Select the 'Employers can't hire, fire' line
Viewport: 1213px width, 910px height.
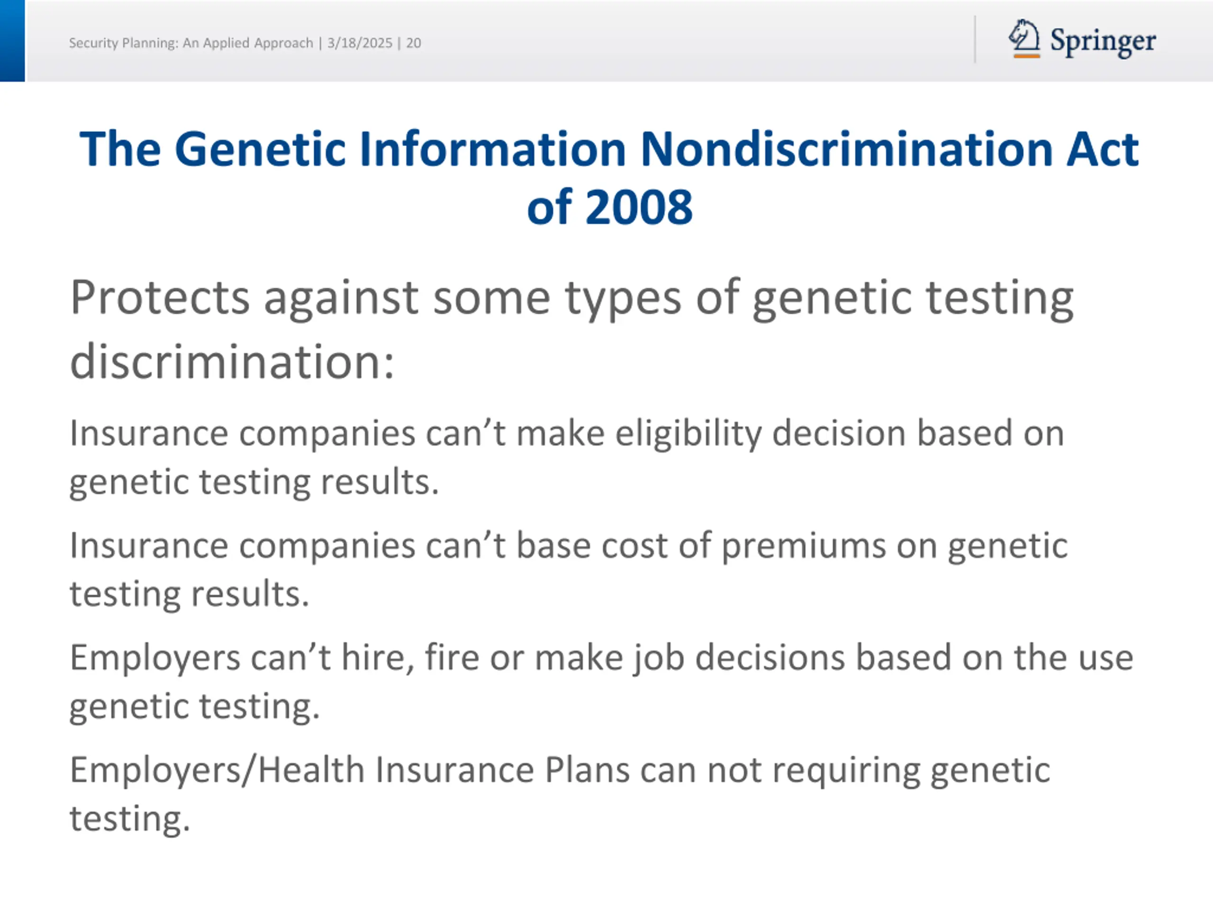pyautogui.click(x=601, y=658)
